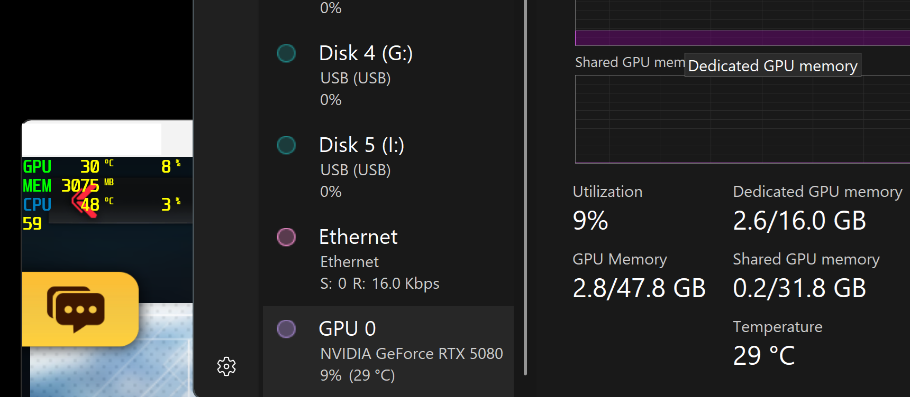The width and height of the screenshot is (910, 397).
Task: Click the violet circle beside GPU 0
Action: pos(286,329)
